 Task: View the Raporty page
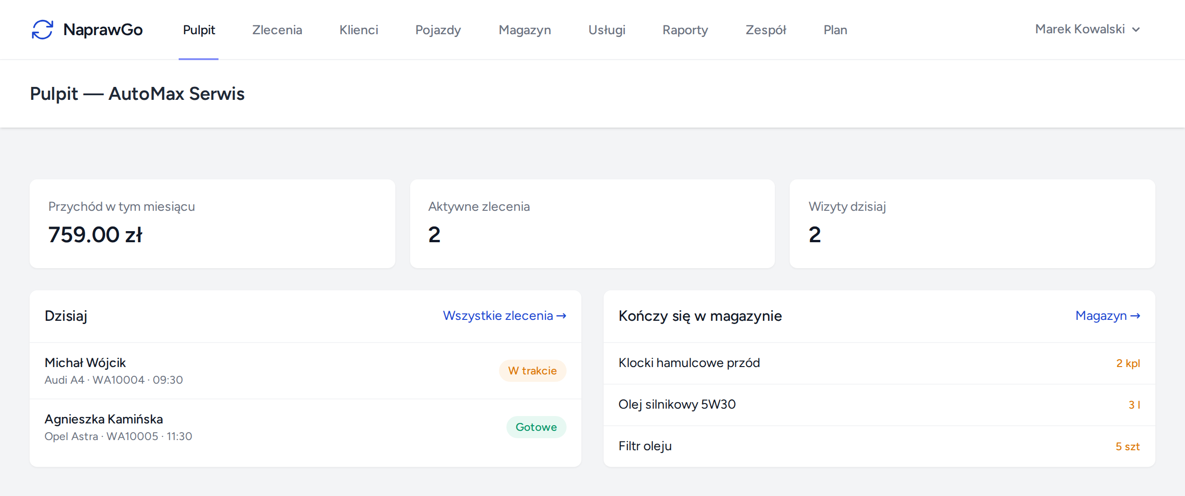coord(685,30)
